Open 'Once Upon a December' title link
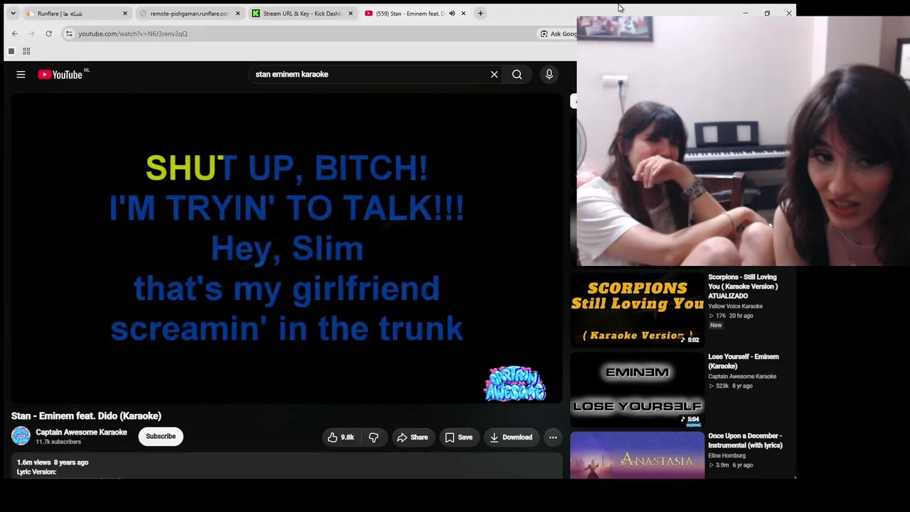Viewport: 910px width, 512px height. click(x=745, y=440)
